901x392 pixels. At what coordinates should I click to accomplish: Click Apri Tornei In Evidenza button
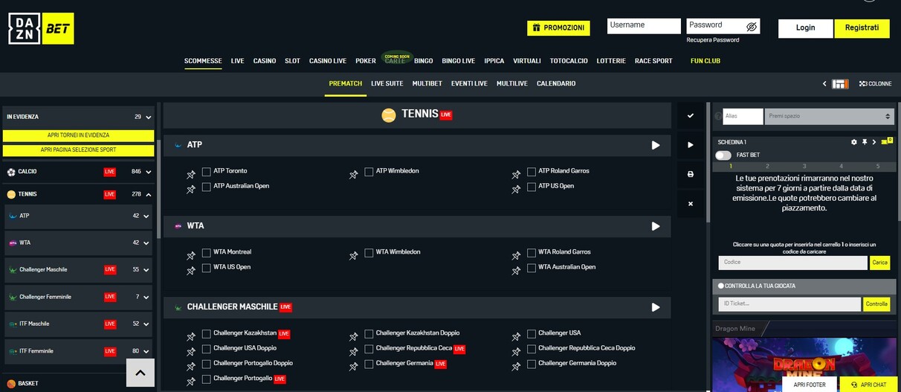tap(78, 135)
